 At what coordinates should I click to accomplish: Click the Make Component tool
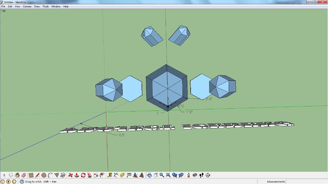click(x=11, y=175)
